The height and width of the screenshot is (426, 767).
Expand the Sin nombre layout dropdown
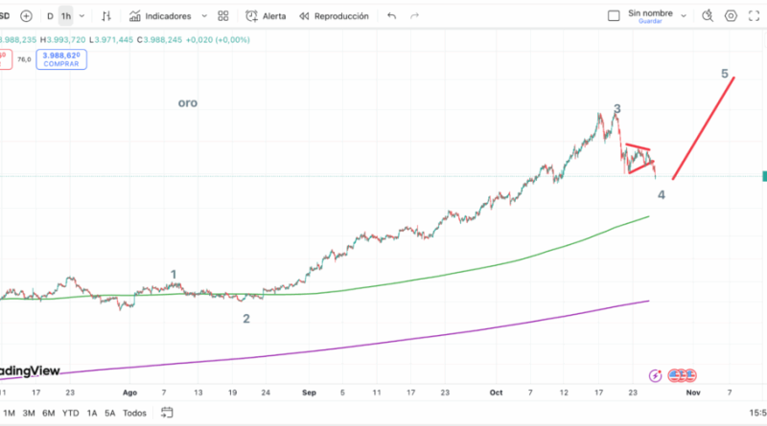[683, 16]
